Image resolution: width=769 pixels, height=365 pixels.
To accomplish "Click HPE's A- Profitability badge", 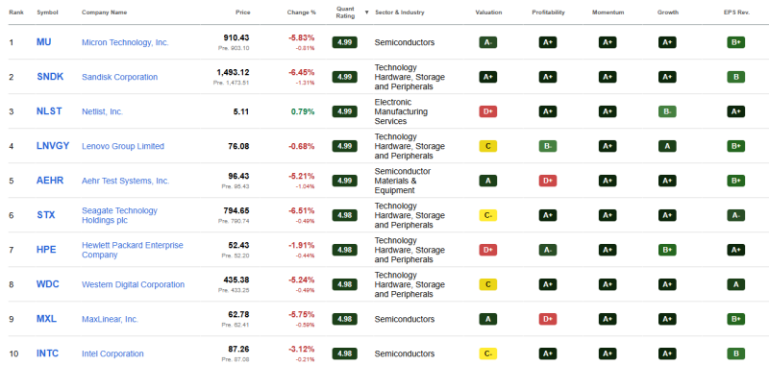I will [x=548, y=250].
